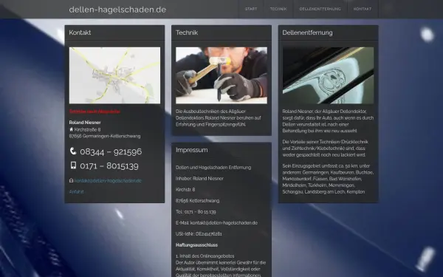Click the phone handset icon
The width and height of the screenshot is (443, 277).
[73, 151]
